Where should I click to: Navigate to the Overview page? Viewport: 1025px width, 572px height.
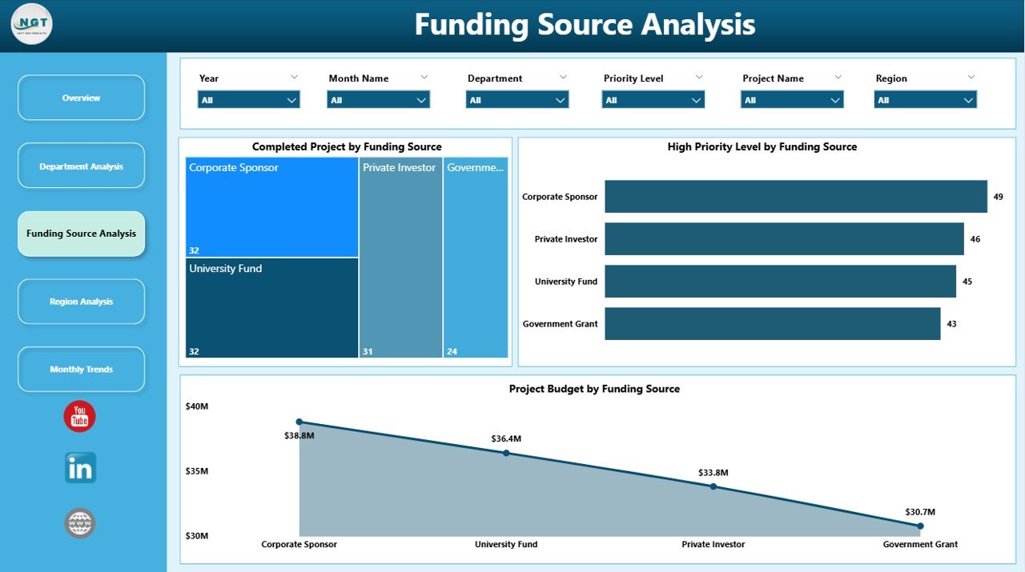(x=80, y=97)
